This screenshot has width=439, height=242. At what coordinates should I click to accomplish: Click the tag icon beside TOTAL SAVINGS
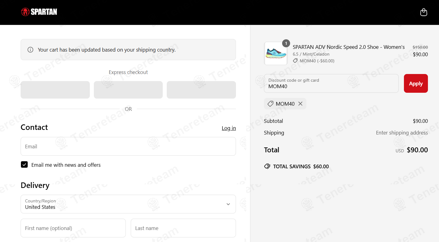267,166
